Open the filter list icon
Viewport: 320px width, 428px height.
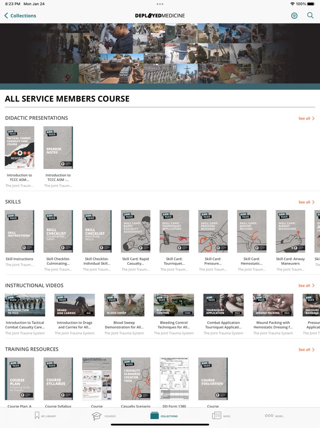pos(294,15)
